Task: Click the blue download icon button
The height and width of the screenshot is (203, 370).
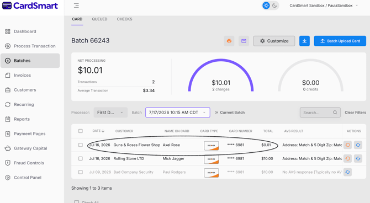Action: point(304,41)
